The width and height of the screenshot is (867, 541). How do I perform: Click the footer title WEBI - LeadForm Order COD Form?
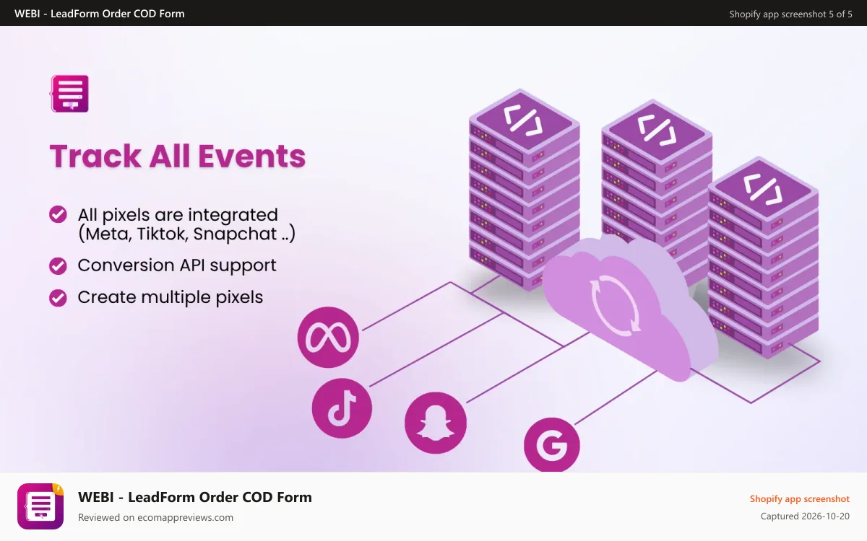click(195, 497)
